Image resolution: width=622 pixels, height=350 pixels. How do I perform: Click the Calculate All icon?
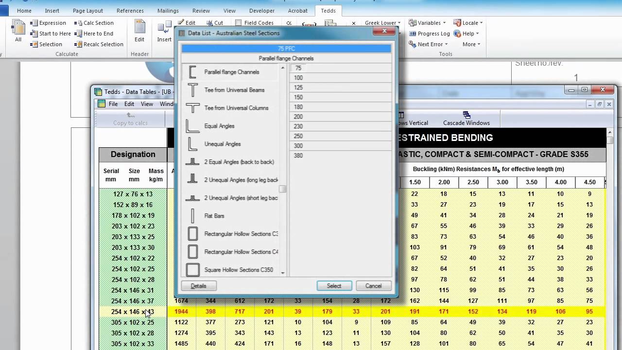[18, 32]
